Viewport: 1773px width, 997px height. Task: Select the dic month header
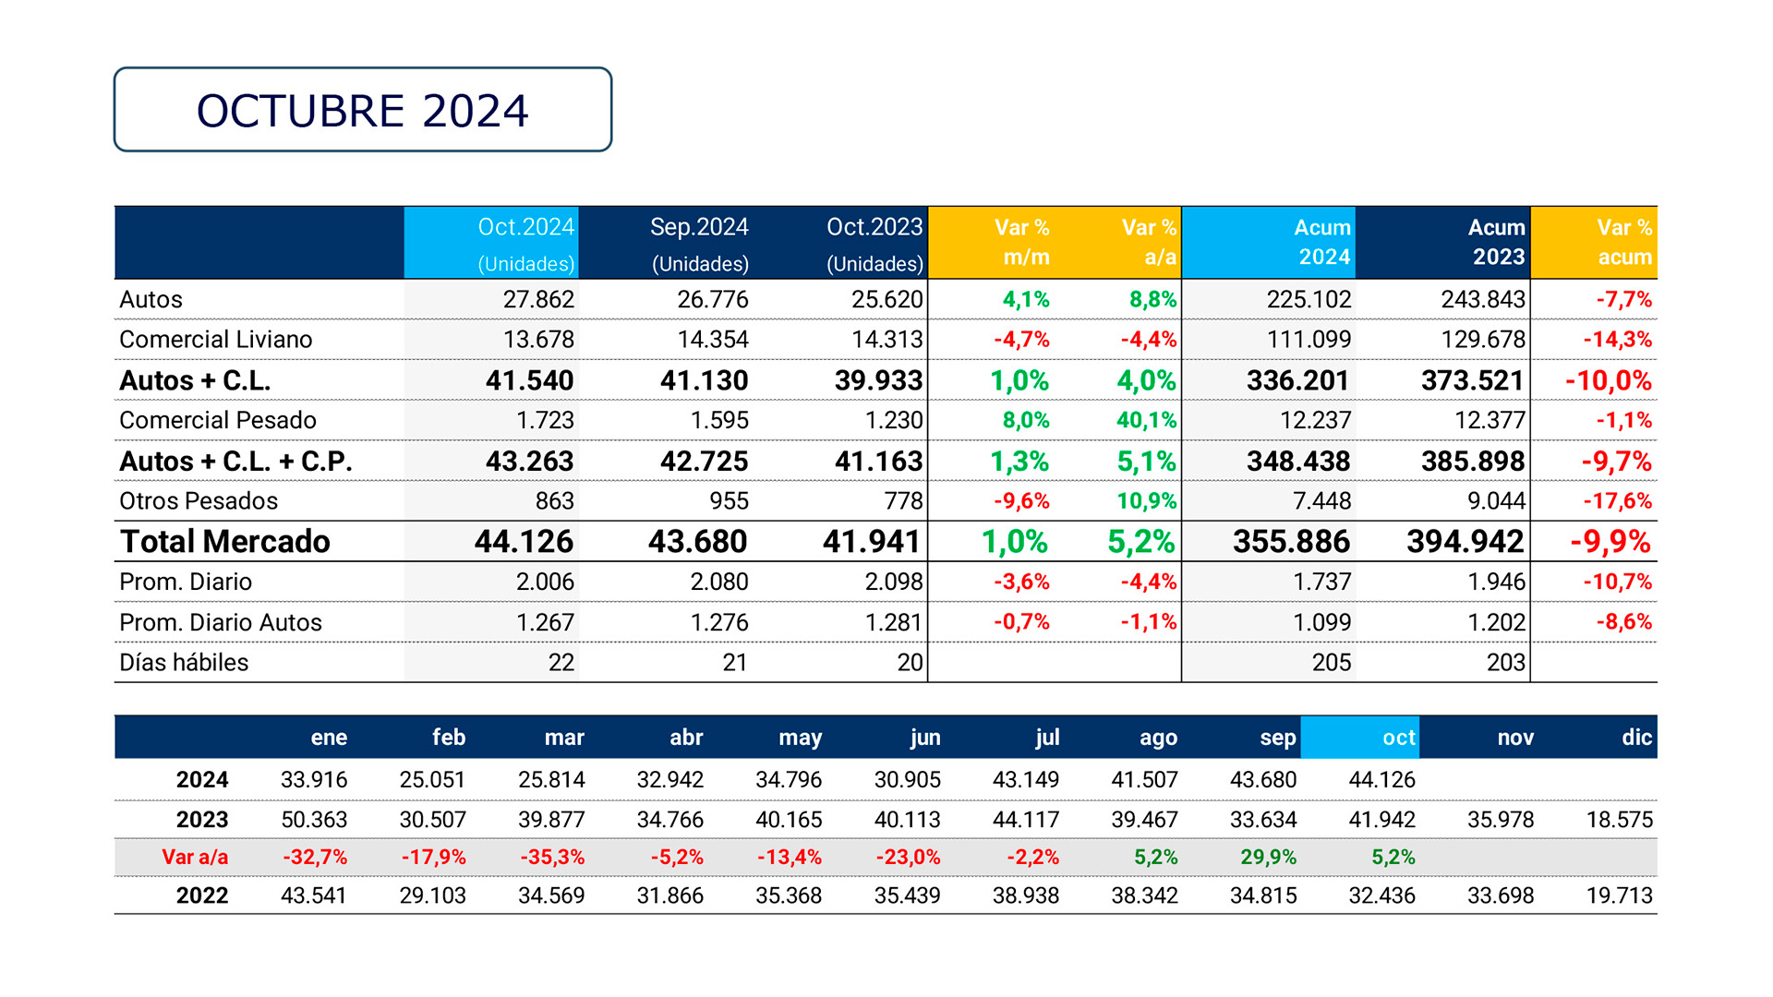(1636, 738)
